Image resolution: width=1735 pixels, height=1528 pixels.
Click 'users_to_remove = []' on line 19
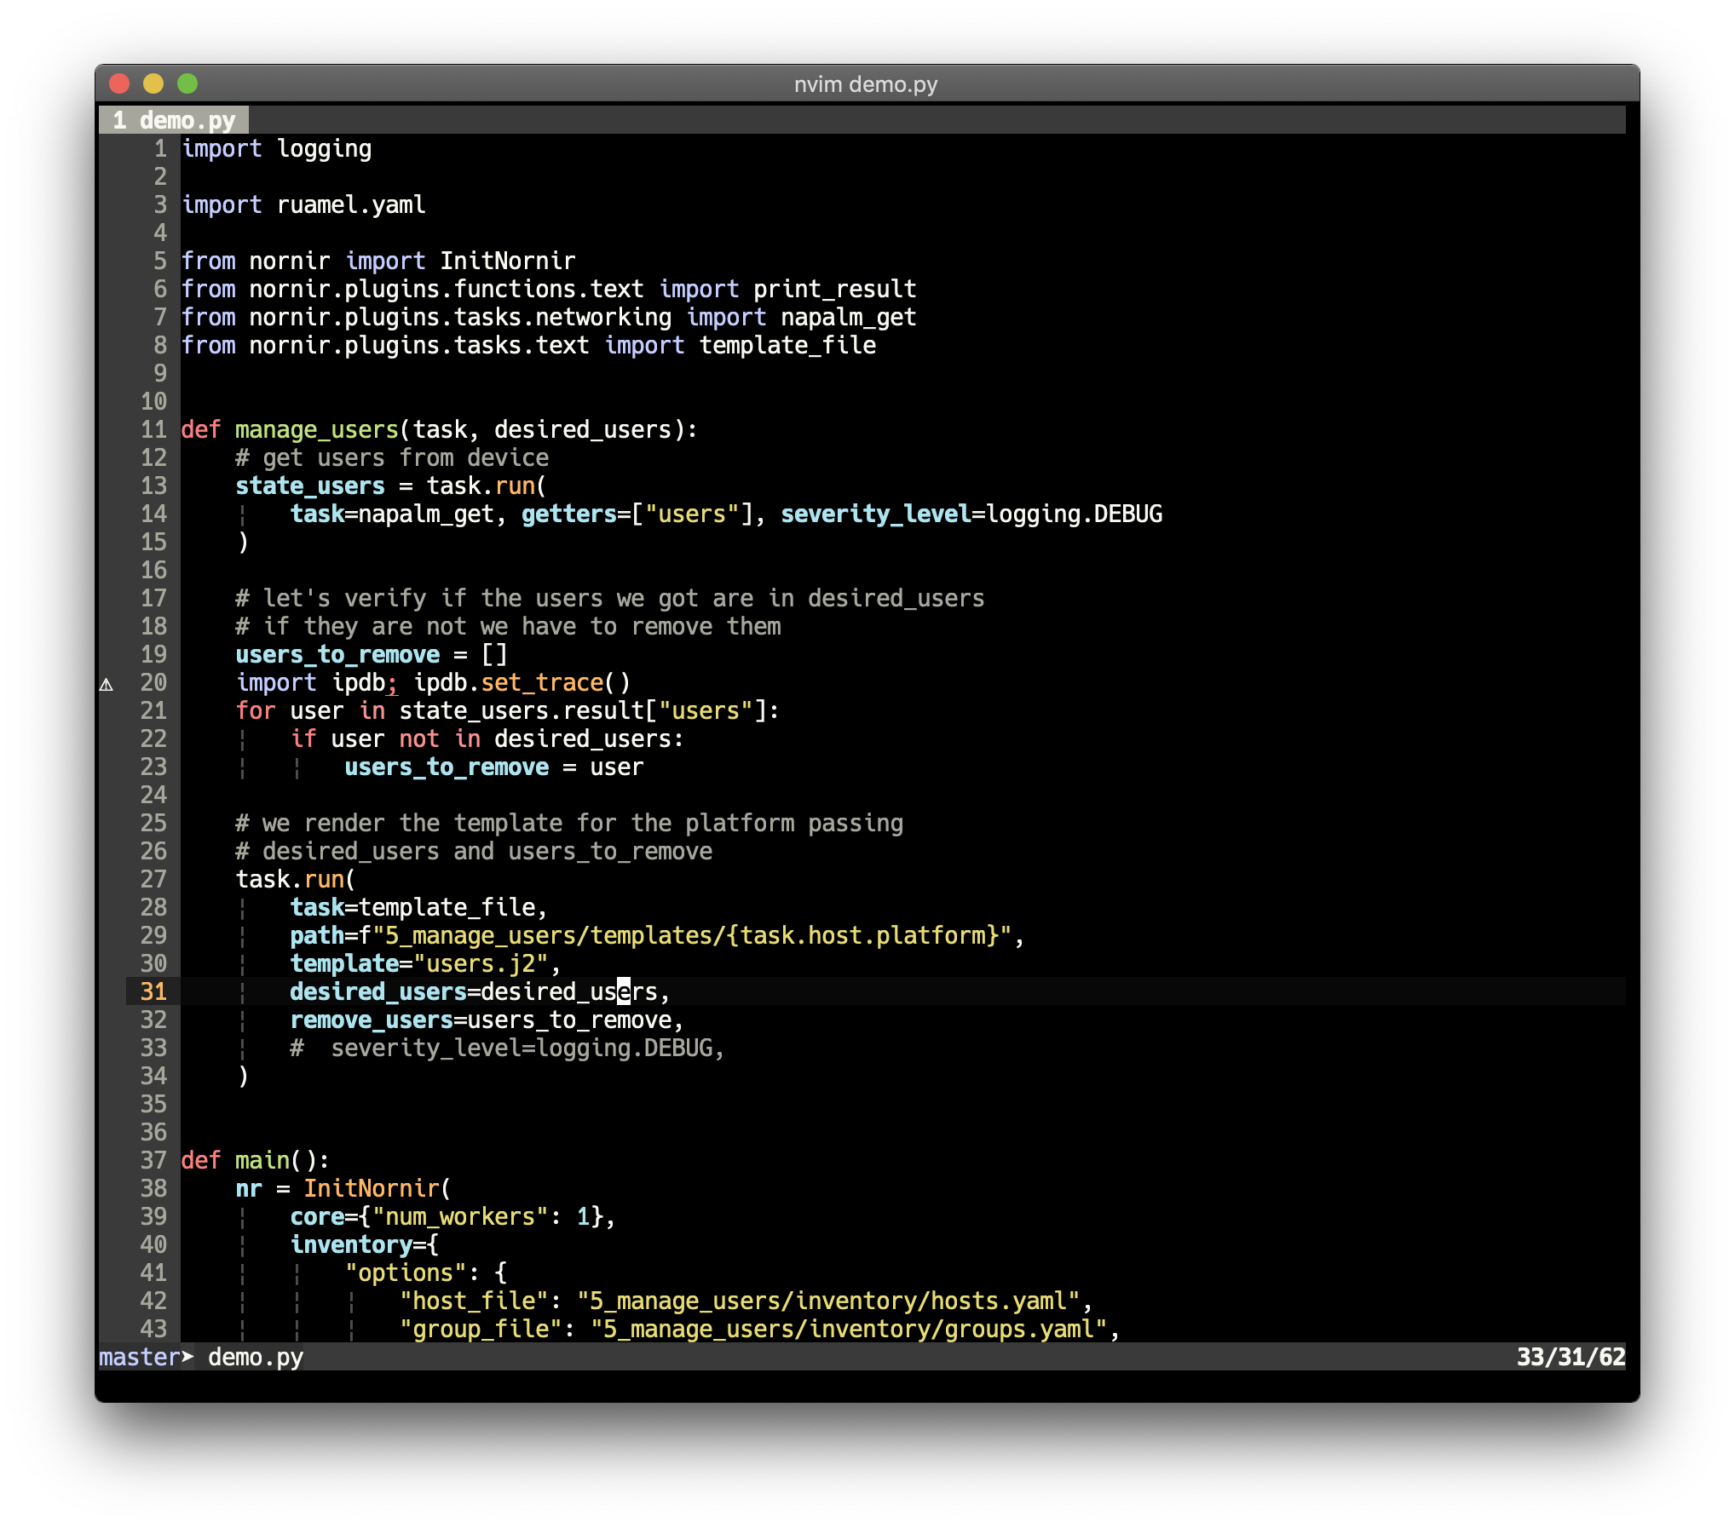[372, 655]
